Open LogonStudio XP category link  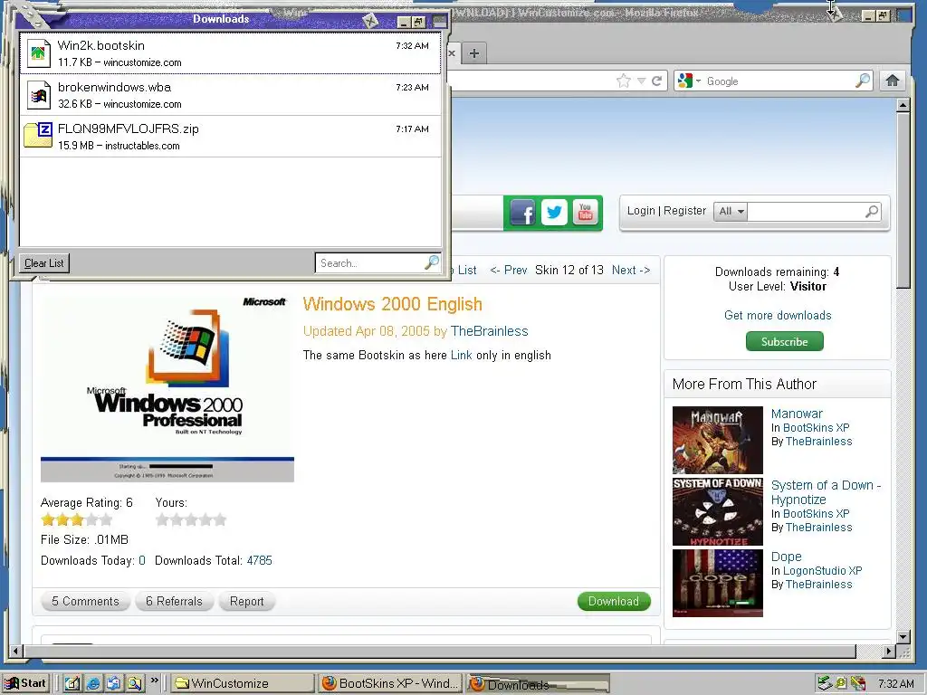pos(822,571)
